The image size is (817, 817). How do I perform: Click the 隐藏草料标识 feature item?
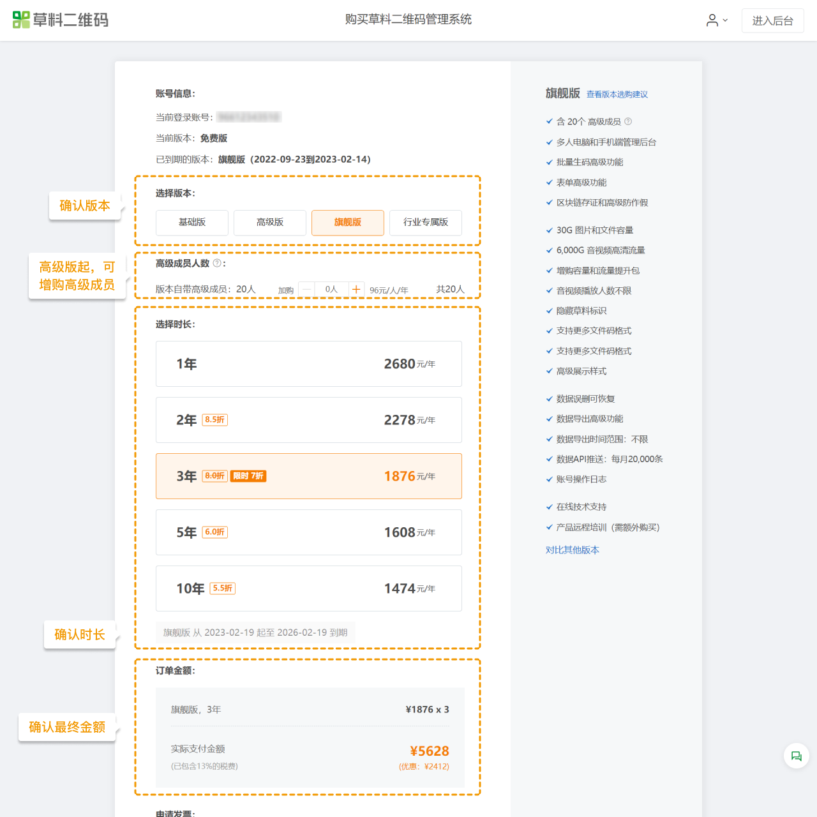(576, 311)
